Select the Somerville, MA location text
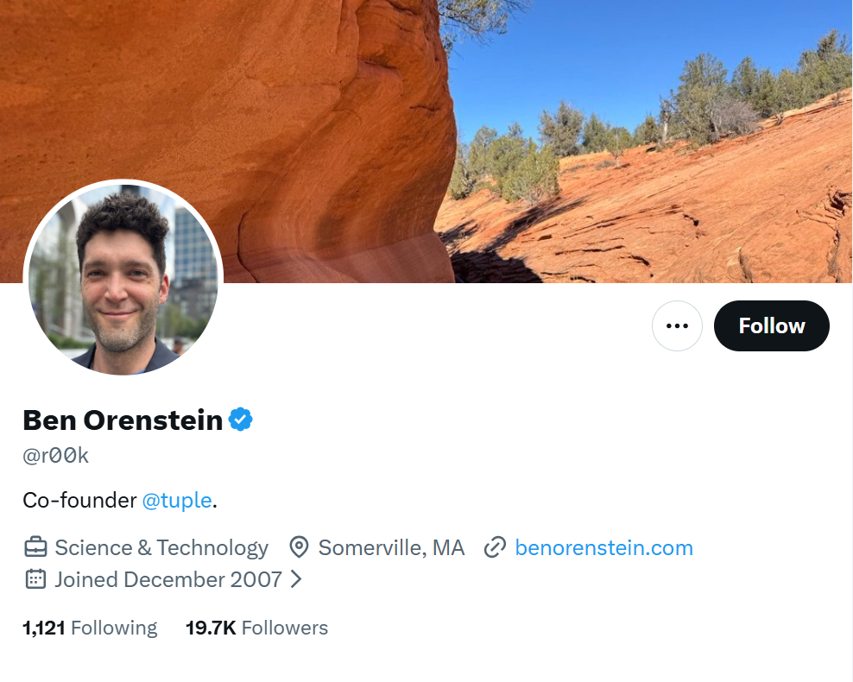Viewport: 853px width, 682px height. tap(390, 547)
